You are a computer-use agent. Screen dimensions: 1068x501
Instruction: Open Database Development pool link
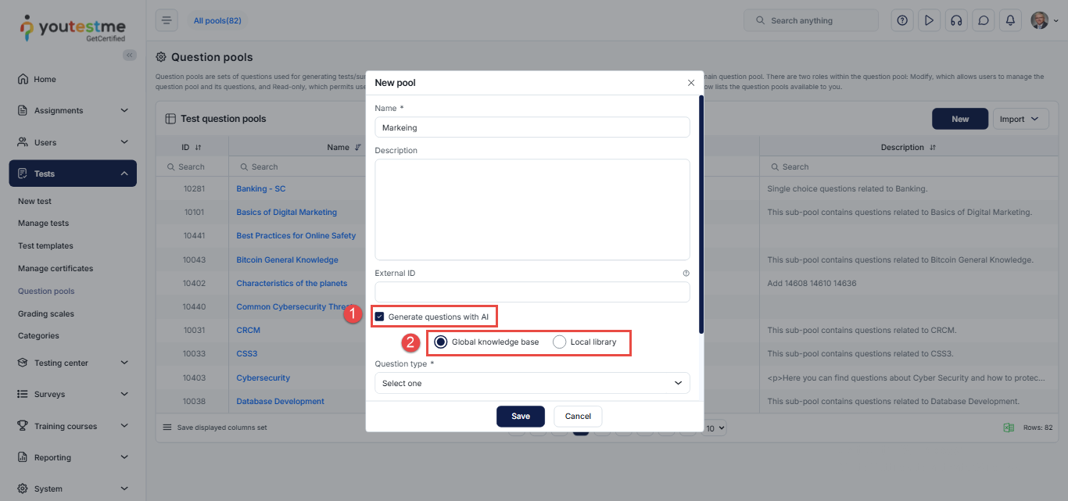click(280, 401)
